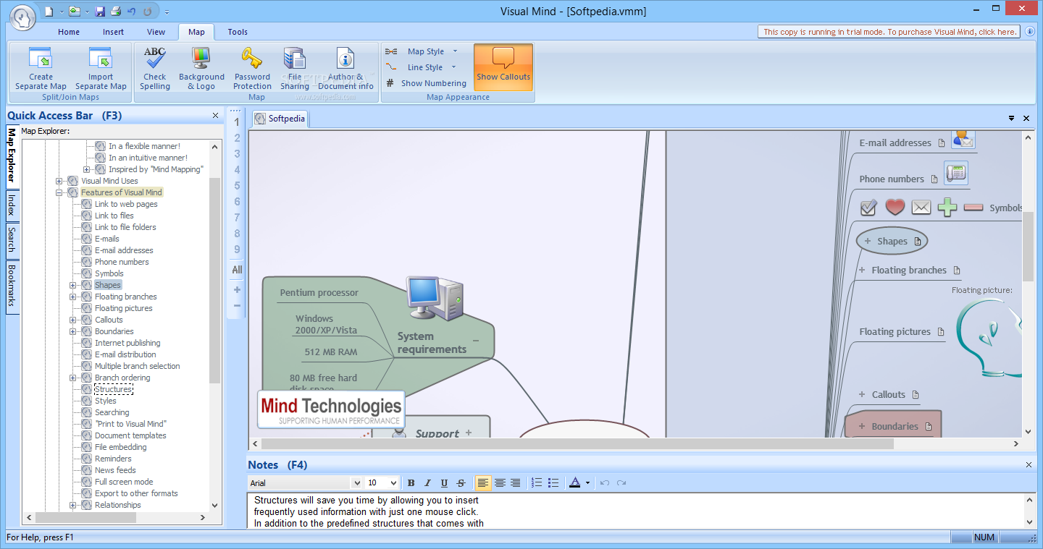Click the heart symbol icon in map
The image size is (1043, 549).
point(895,207)
